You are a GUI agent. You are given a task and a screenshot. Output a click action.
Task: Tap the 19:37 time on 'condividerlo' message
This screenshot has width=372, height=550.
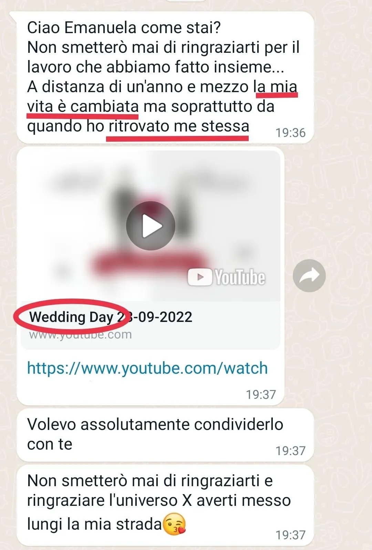[290, 451]
